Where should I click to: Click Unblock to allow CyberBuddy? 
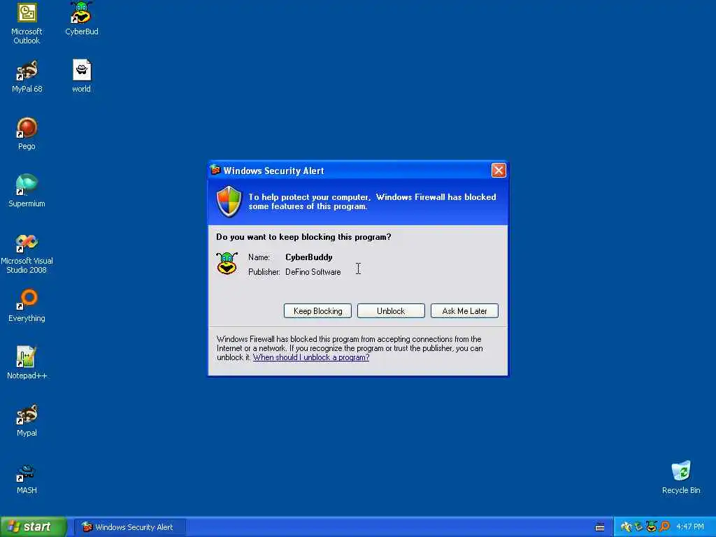coord(391,311)
